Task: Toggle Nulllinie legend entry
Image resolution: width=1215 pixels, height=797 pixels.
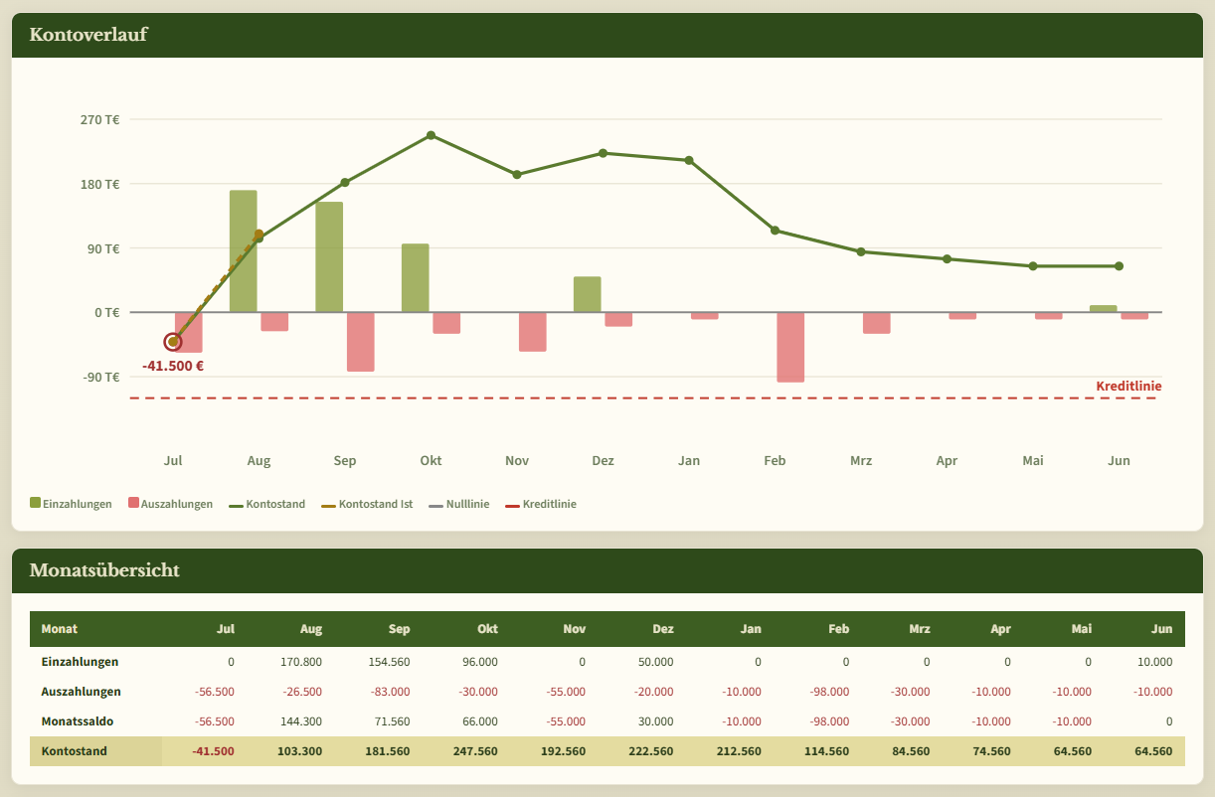Action: click(459, 504)
